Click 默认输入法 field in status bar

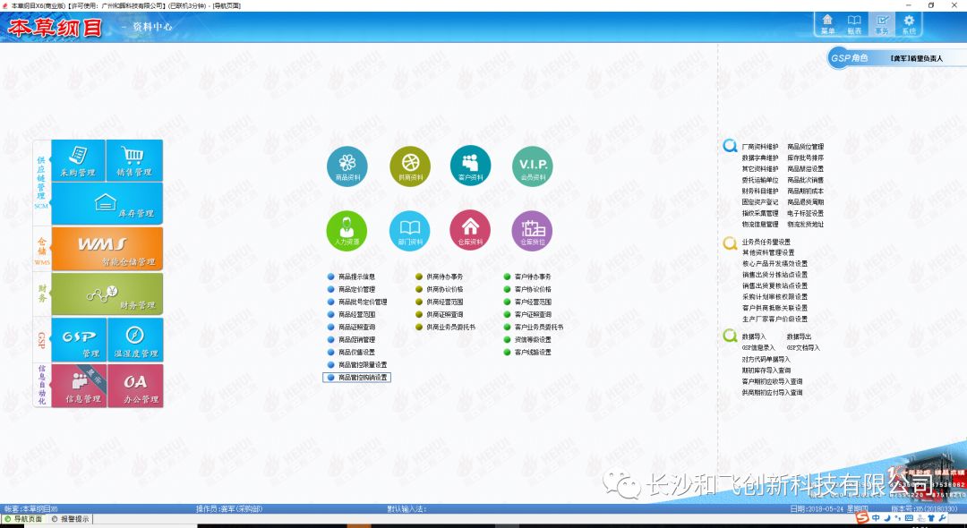point(407,509)
